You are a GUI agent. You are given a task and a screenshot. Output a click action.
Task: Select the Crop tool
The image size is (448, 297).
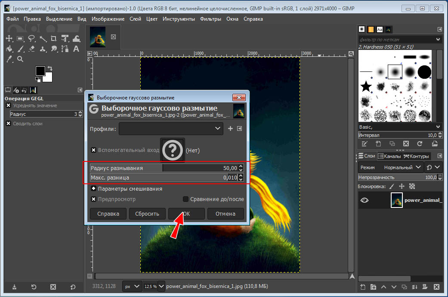tap(54, 39)
